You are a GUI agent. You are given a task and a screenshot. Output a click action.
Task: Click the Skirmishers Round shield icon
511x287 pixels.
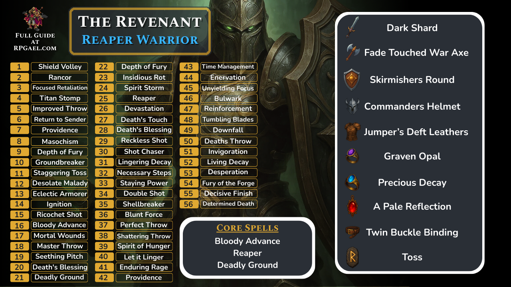pyautogui.click(x=352, y=79)
